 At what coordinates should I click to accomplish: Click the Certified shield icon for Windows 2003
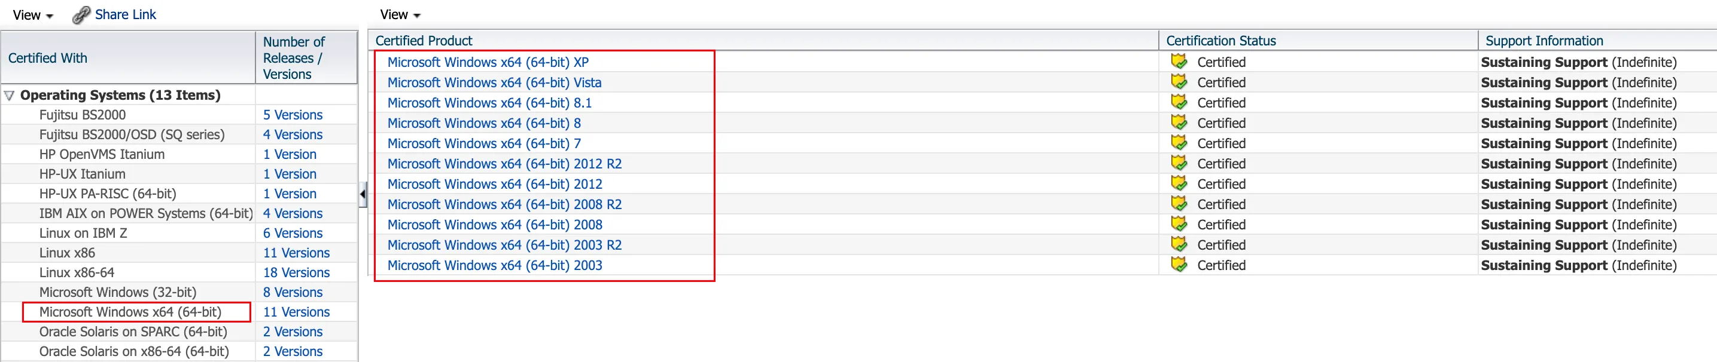pos(1179,265)
